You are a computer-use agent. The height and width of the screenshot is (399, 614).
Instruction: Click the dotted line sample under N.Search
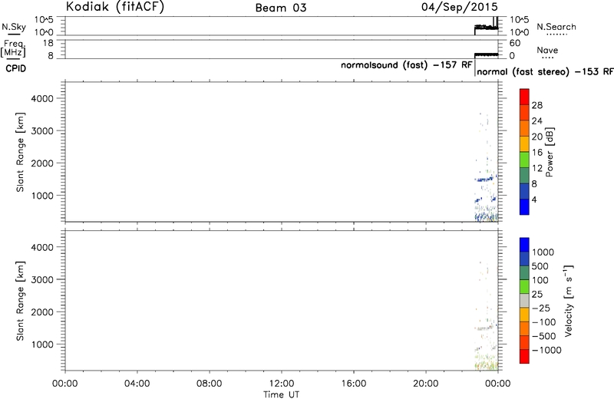(556, 35)
